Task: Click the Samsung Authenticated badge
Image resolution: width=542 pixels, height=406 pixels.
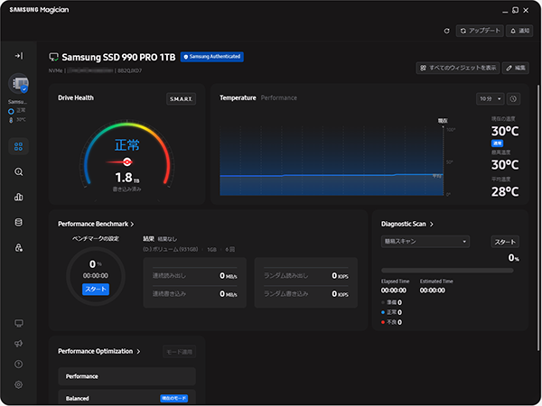Action: coord(212,57)
